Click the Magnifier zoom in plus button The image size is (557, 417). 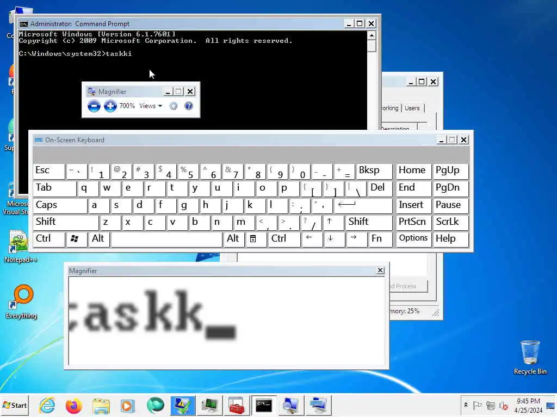pyautogui.click(x=110, y=106)
